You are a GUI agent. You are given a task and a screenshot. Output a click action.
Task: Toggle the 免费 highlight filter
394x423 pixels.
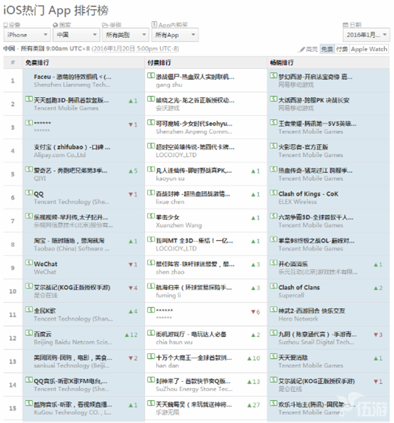pos(327,49)
